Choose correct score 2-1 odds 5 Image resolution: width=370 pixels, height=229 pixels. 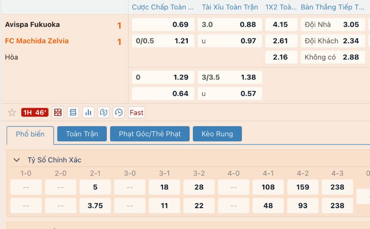point(95,187)
